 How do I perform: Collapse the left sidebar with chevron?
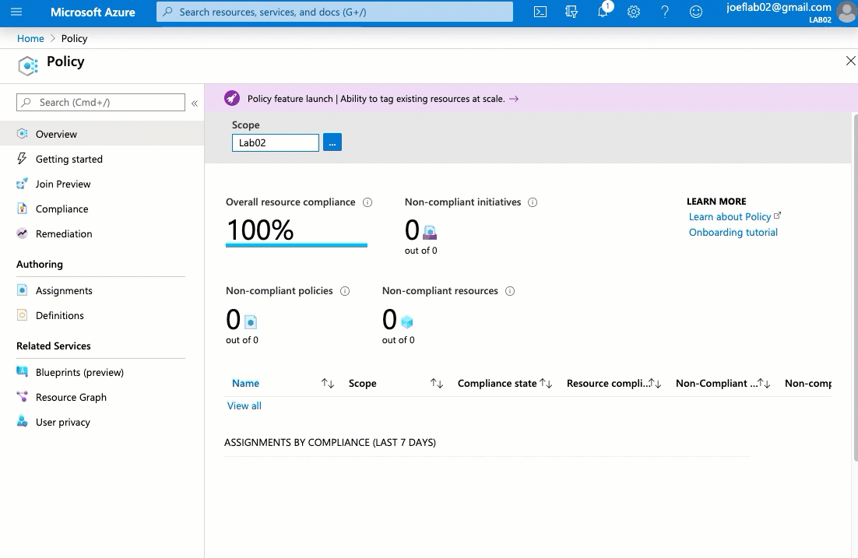pyautogui.click(x=195, y=103)
